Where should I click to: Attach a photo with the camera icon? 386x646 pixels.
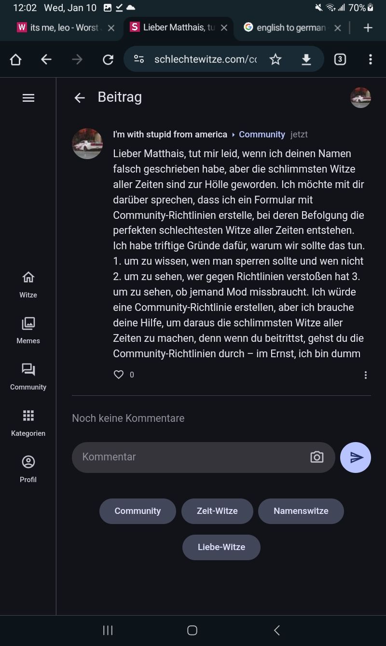coord(317,457)
